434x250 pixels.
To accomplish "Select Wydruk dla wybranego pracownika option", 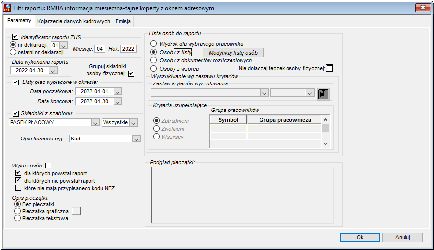I will pos(154,44).
